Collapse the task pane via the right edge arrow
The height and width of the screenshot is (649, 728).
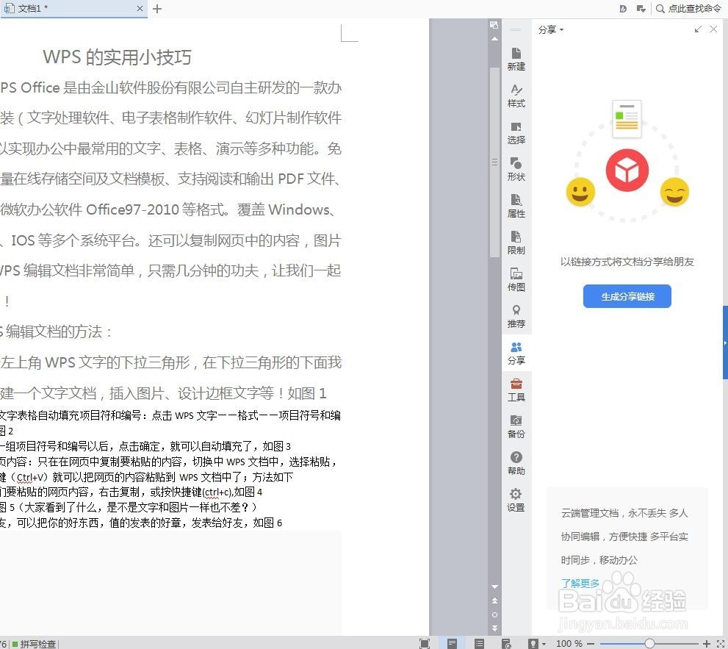click(725, 343)
